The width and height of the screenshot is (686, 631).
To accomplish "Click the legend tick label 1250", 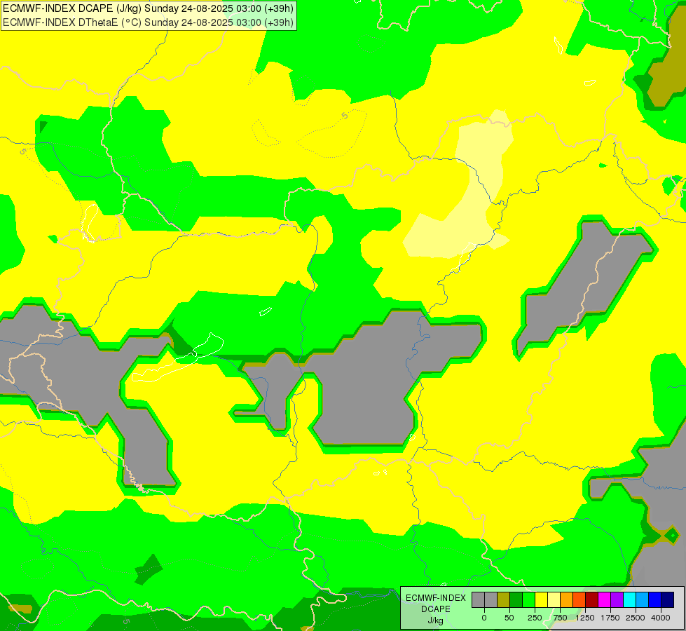I will click(585, 618).
